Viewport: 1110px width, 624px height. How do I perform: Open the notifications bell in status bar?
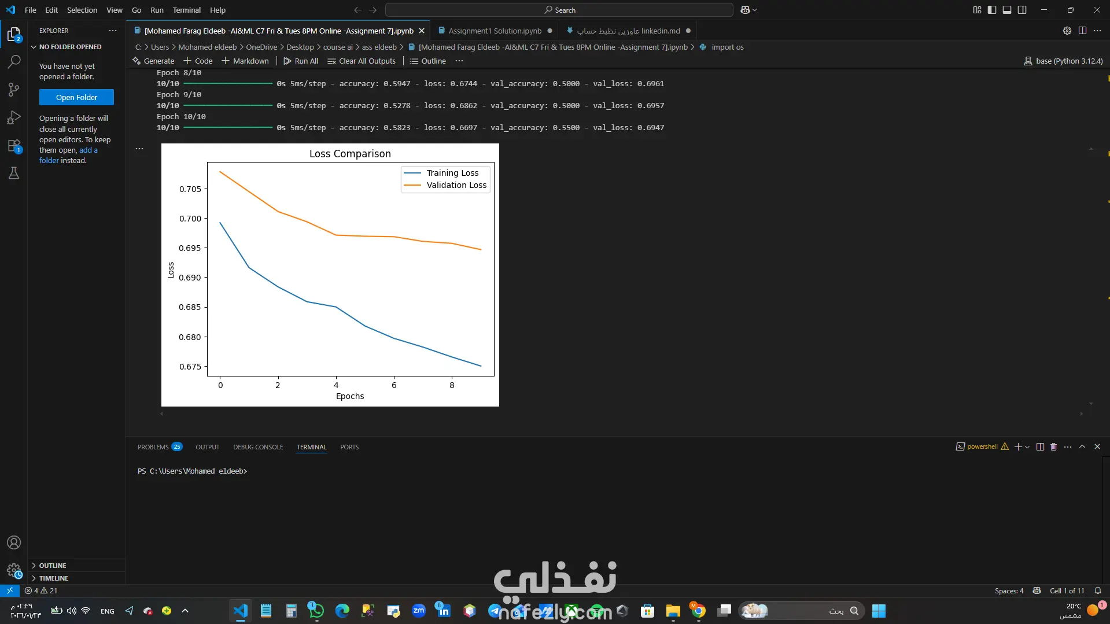(x=1098, y=590)
